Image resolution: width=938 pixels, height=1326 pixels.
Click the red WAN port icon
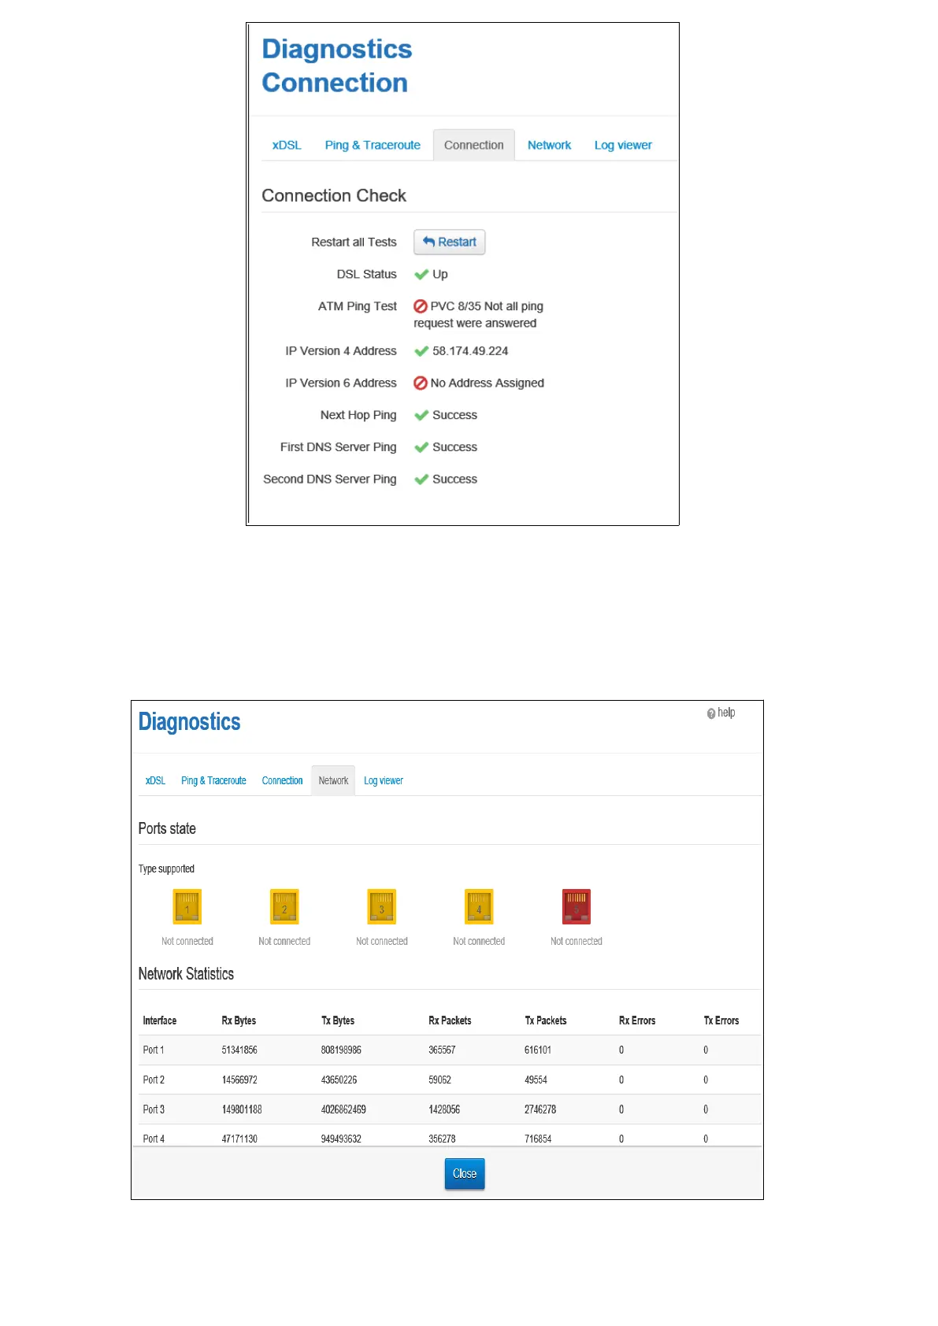(577, 906)
